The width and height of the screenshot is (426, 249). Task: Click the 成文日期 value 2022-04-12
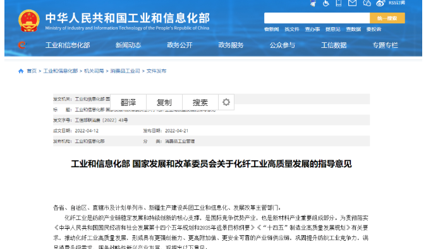pos(87,130)
